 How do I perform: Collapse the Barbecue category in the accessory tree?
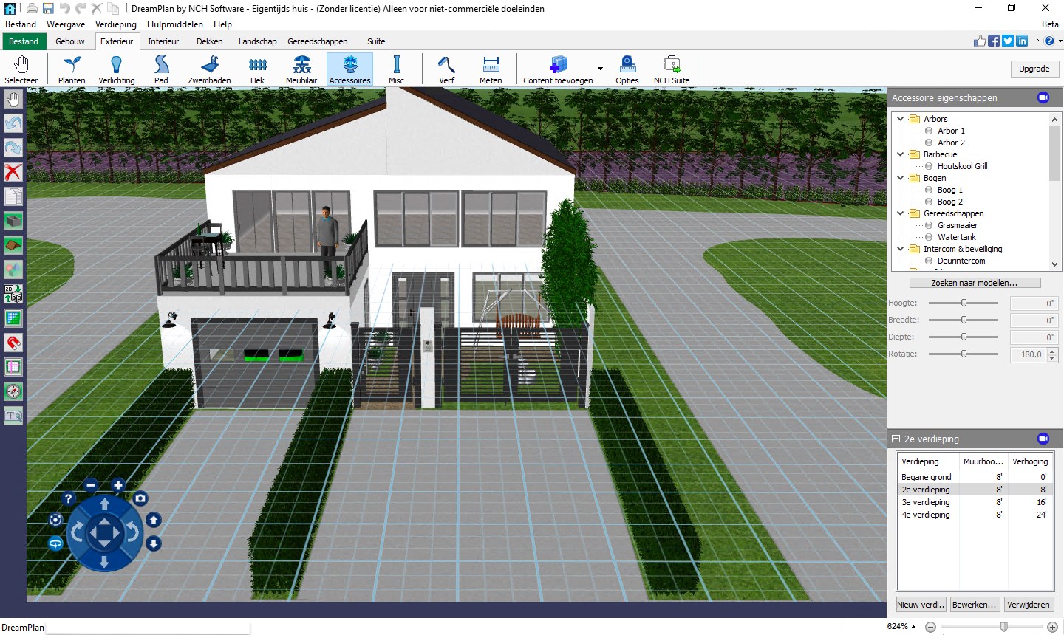coord(900,154)
